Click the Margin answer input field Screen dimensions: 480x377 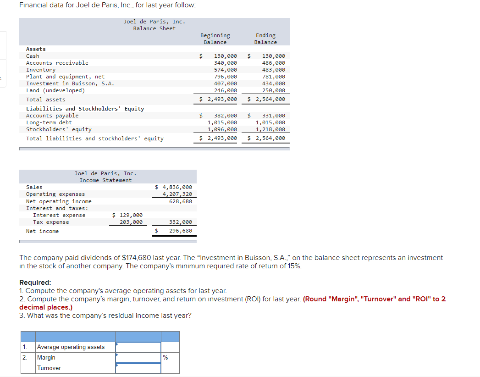(138, 358)
